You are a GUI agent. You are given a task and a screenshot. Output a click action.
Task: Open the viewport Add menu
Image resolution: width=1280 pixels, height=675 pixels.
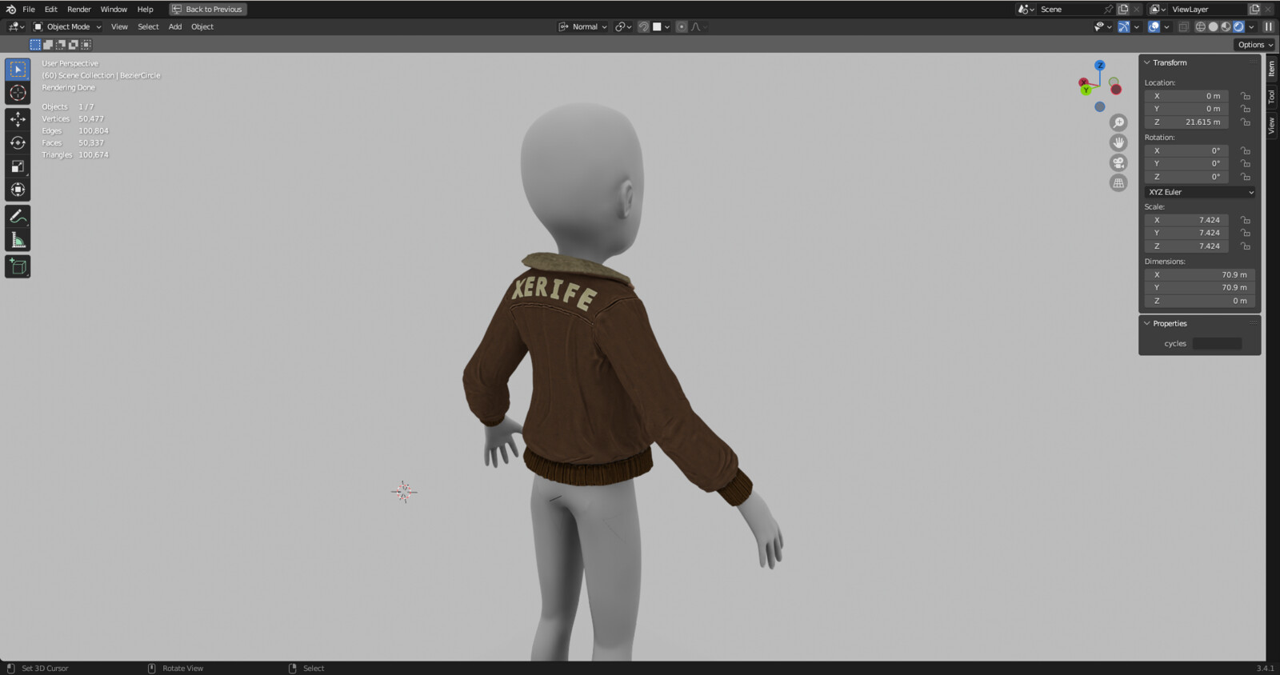[175, 26]
